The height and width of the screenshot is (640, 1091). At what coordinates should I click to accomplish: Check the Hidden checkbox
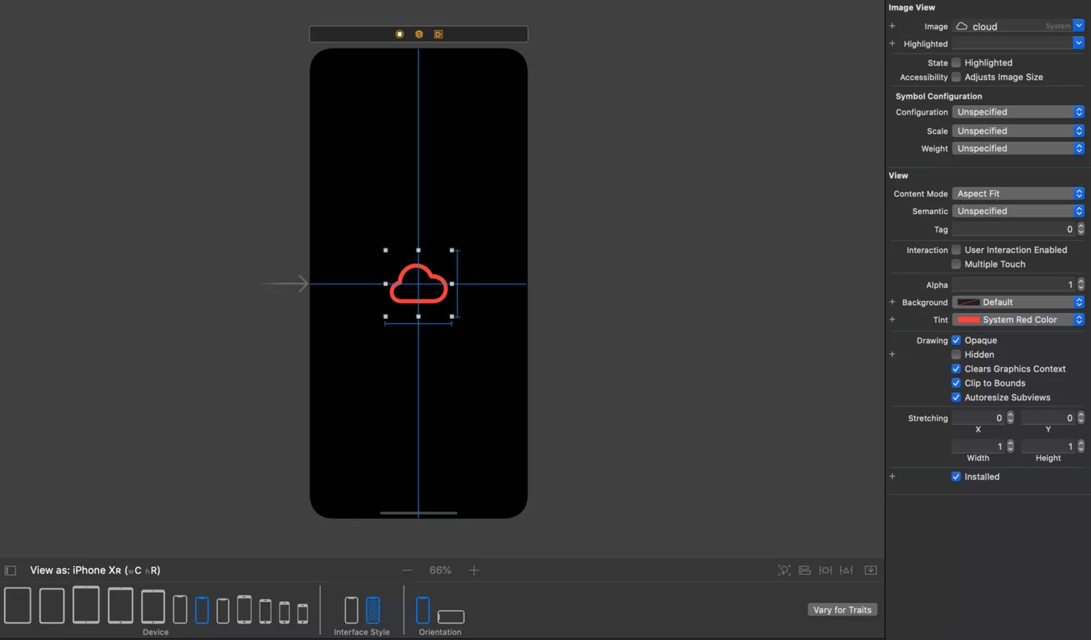pos(956,354)
